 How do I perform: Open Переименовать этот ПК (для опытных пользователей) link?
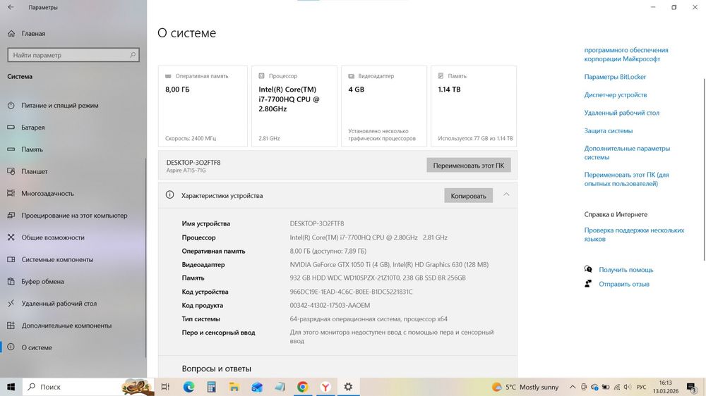pyautogui.click(x=626, y=179)
